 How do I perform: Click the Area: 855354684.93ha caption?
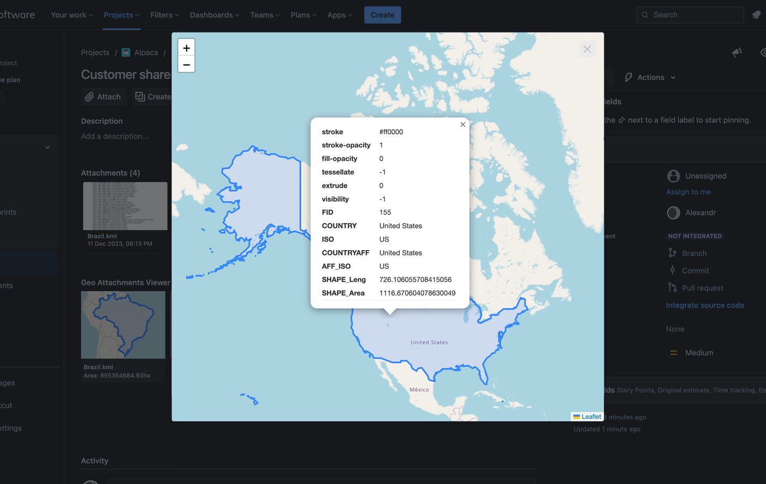[x=117, y=375]
